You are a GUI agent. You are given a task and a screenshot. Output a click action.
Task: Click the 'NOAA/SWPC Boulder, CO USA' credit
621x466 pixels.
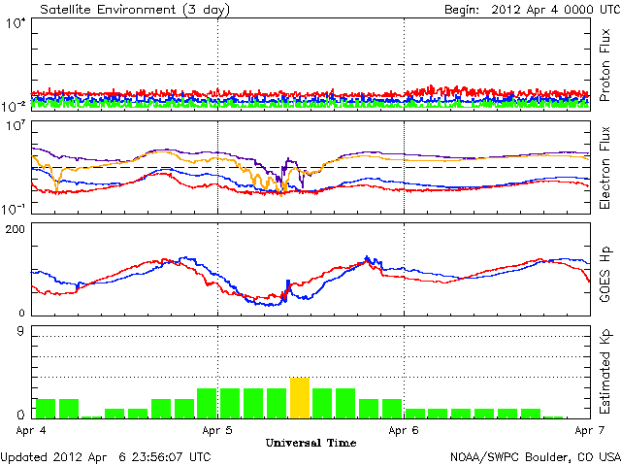click(536, 457)
